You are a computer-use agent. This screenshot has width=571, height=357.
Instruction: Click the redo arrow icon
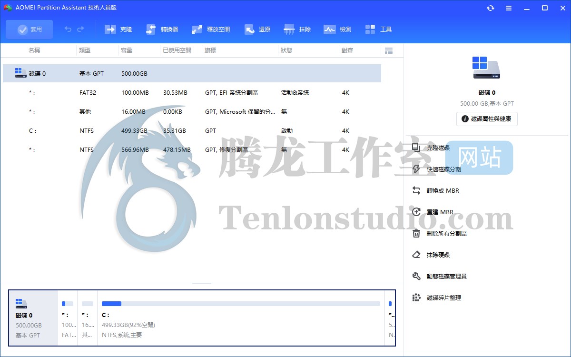[80, 30]
